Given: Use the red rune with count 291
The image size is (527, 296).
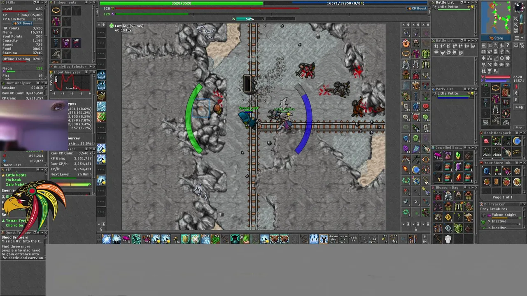Looking at the screenshot, I should click(x=426, y=107).
